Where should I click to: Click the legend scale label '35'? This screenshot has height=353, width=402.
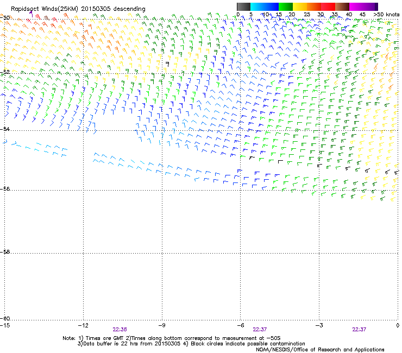tap(335, 15)
